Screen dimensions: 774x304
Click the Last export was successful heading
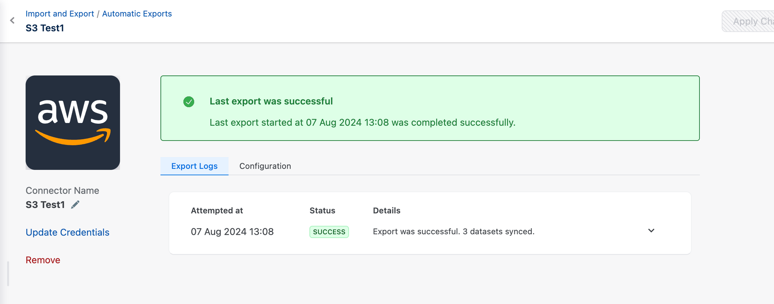click(271, 101)
